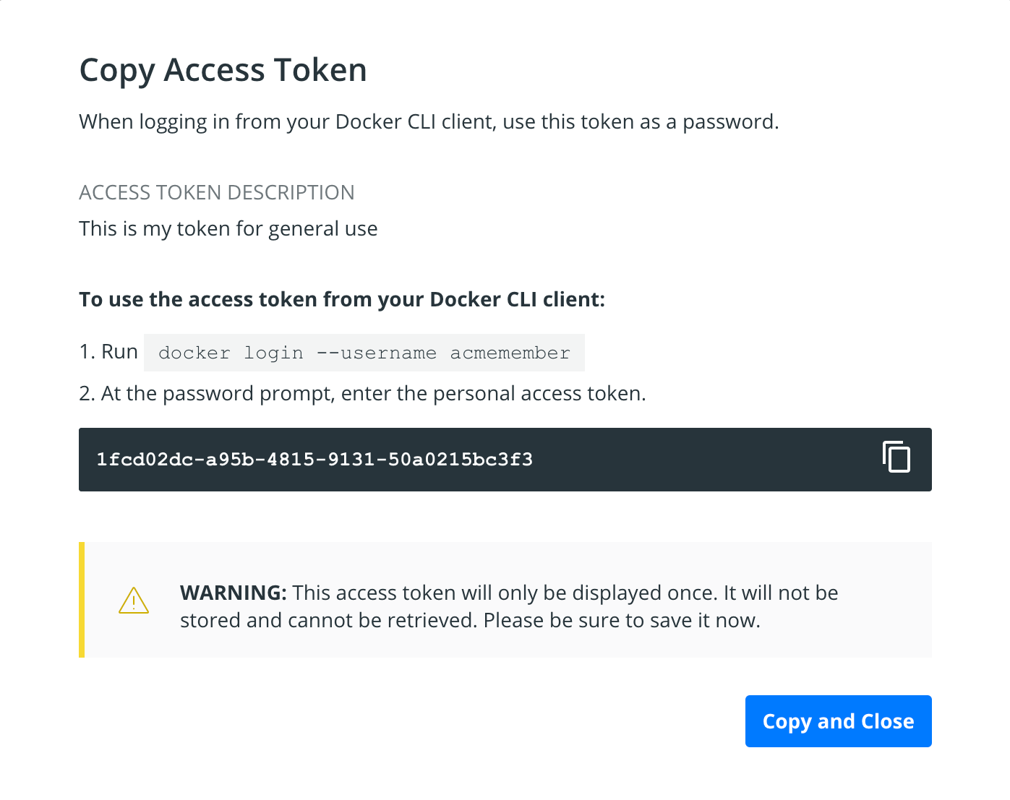Image resolution: width=1010 pixels, height=800 pixels.
Task: Click the 'When logging in from your Docker CLI' sentence
Action: pyautogui.click(x=429, y=121)
